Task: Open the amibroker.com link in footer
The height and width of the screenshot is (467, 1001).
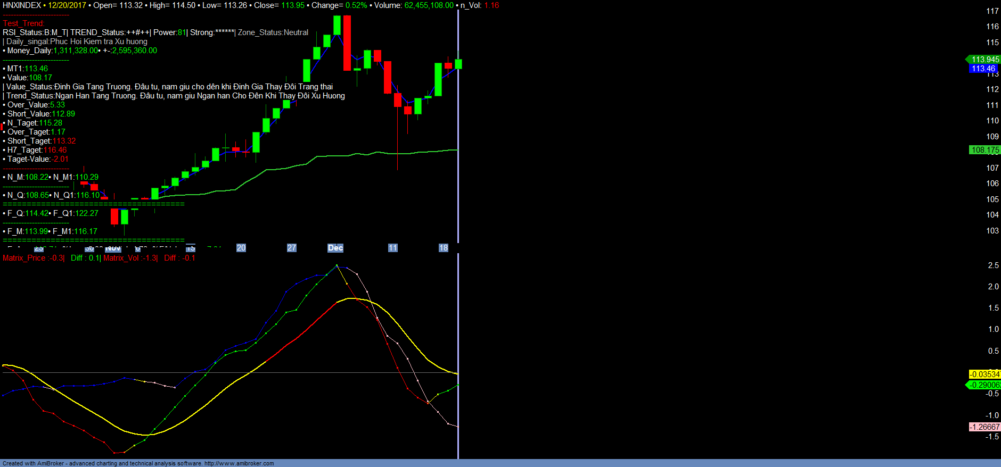Action: coord(239,463)
